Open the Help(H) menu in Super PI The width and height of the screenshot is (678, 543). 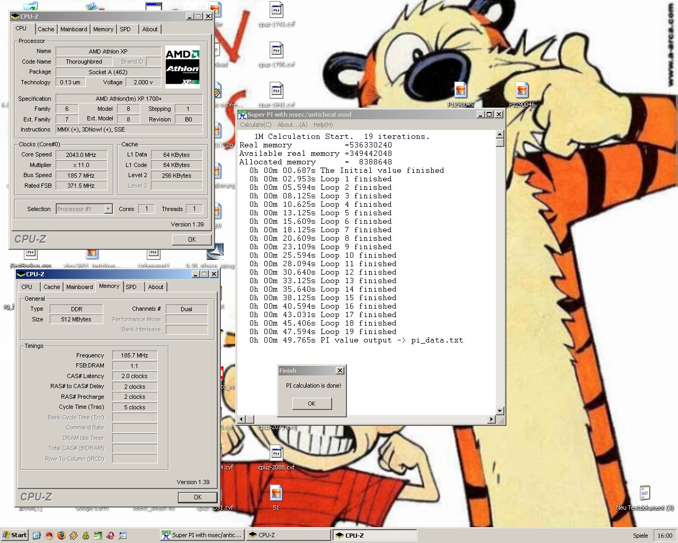(x=323, y=125)
